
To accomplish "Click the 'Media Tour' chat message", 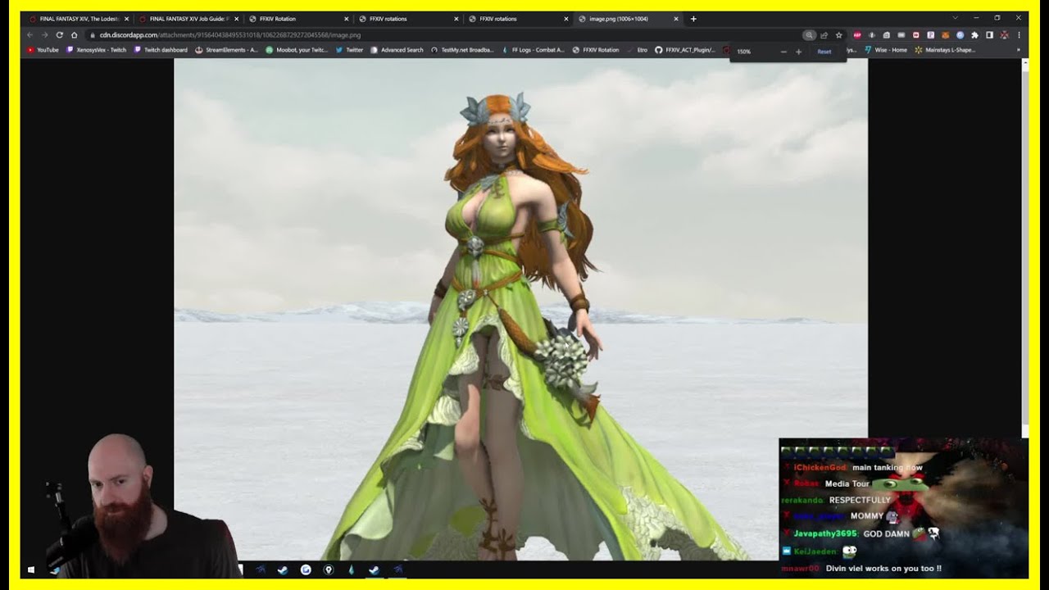I will coord(847,483).
